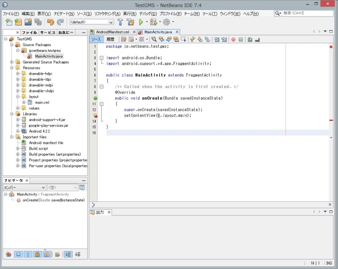Collapse the TestGMS project node
Screen dimensions: 338x269
[x=6, y=39]
